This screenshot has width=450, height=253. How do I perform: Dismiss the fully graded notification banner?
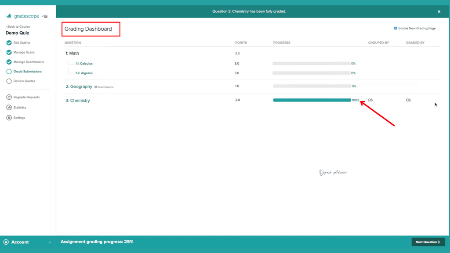click(439, 11)
